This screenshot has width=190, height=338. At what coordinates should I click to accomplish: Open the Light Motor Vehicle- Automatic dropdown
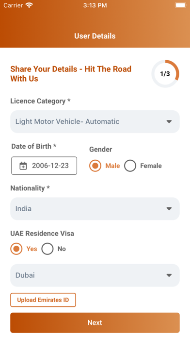tap(95, 121)
